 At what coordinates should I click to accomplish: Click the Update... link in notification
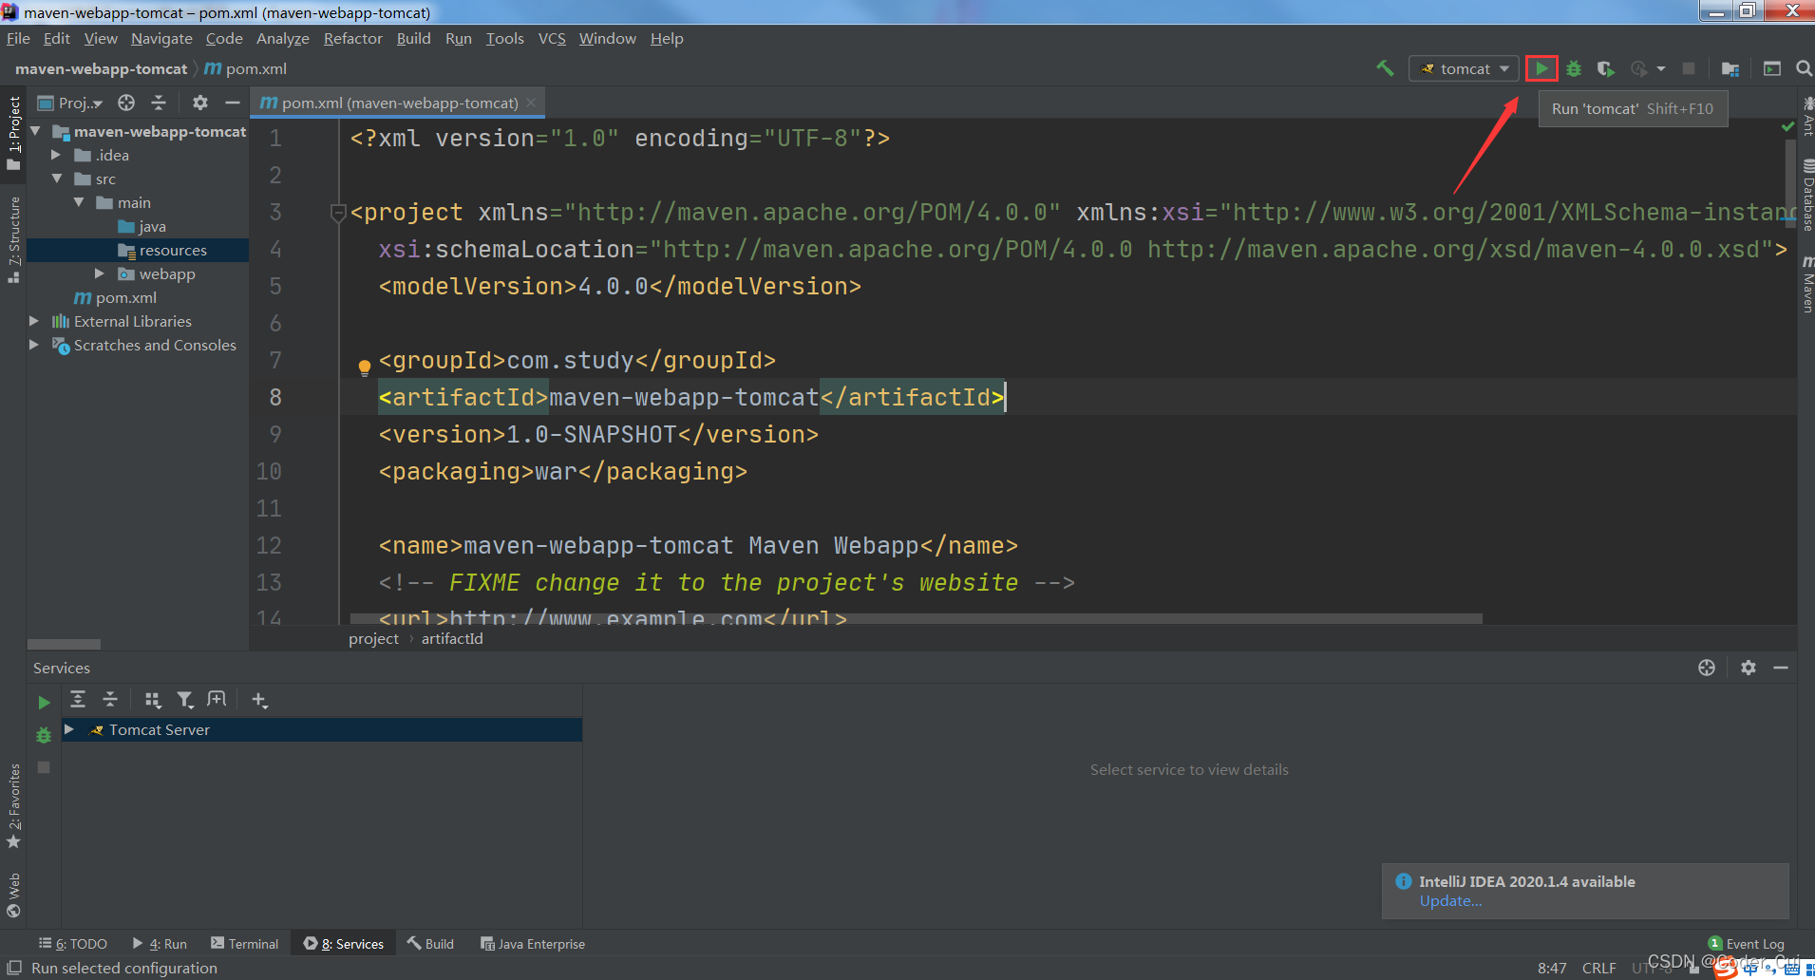click(1450, 901)
